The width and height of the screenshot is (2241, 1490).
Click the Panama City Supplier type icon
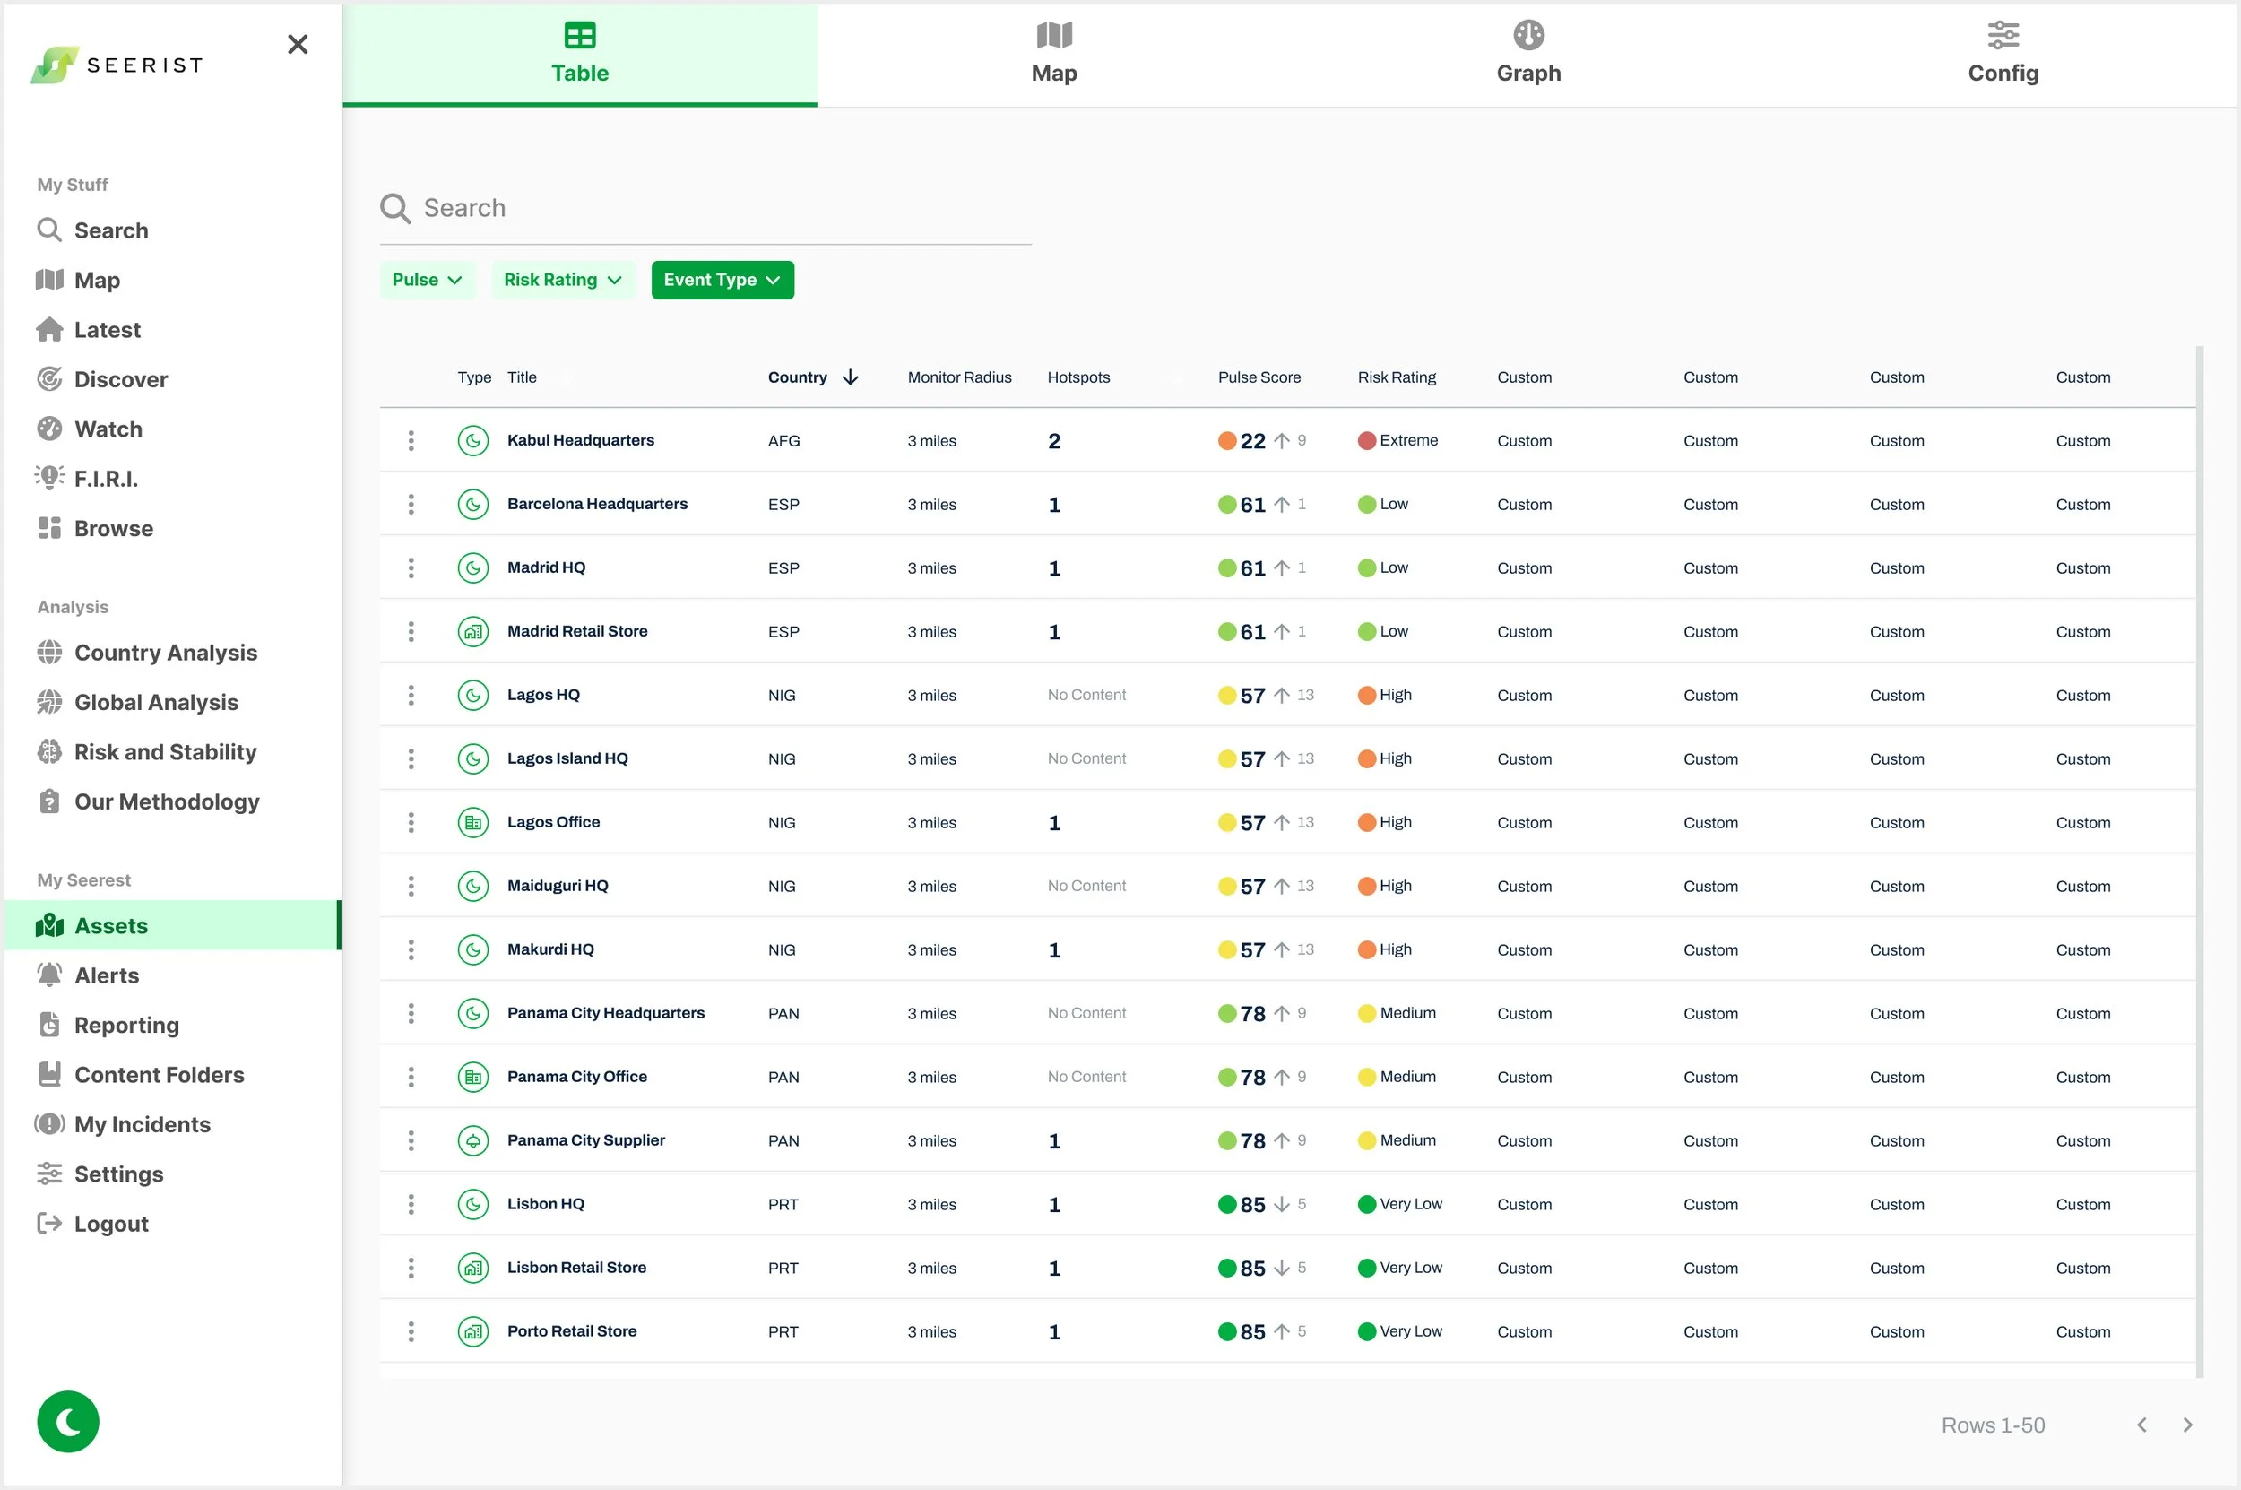point(472,1140)
